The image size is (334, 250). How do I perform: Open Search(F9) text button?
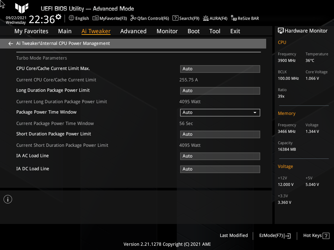click(x=189, y=19)
